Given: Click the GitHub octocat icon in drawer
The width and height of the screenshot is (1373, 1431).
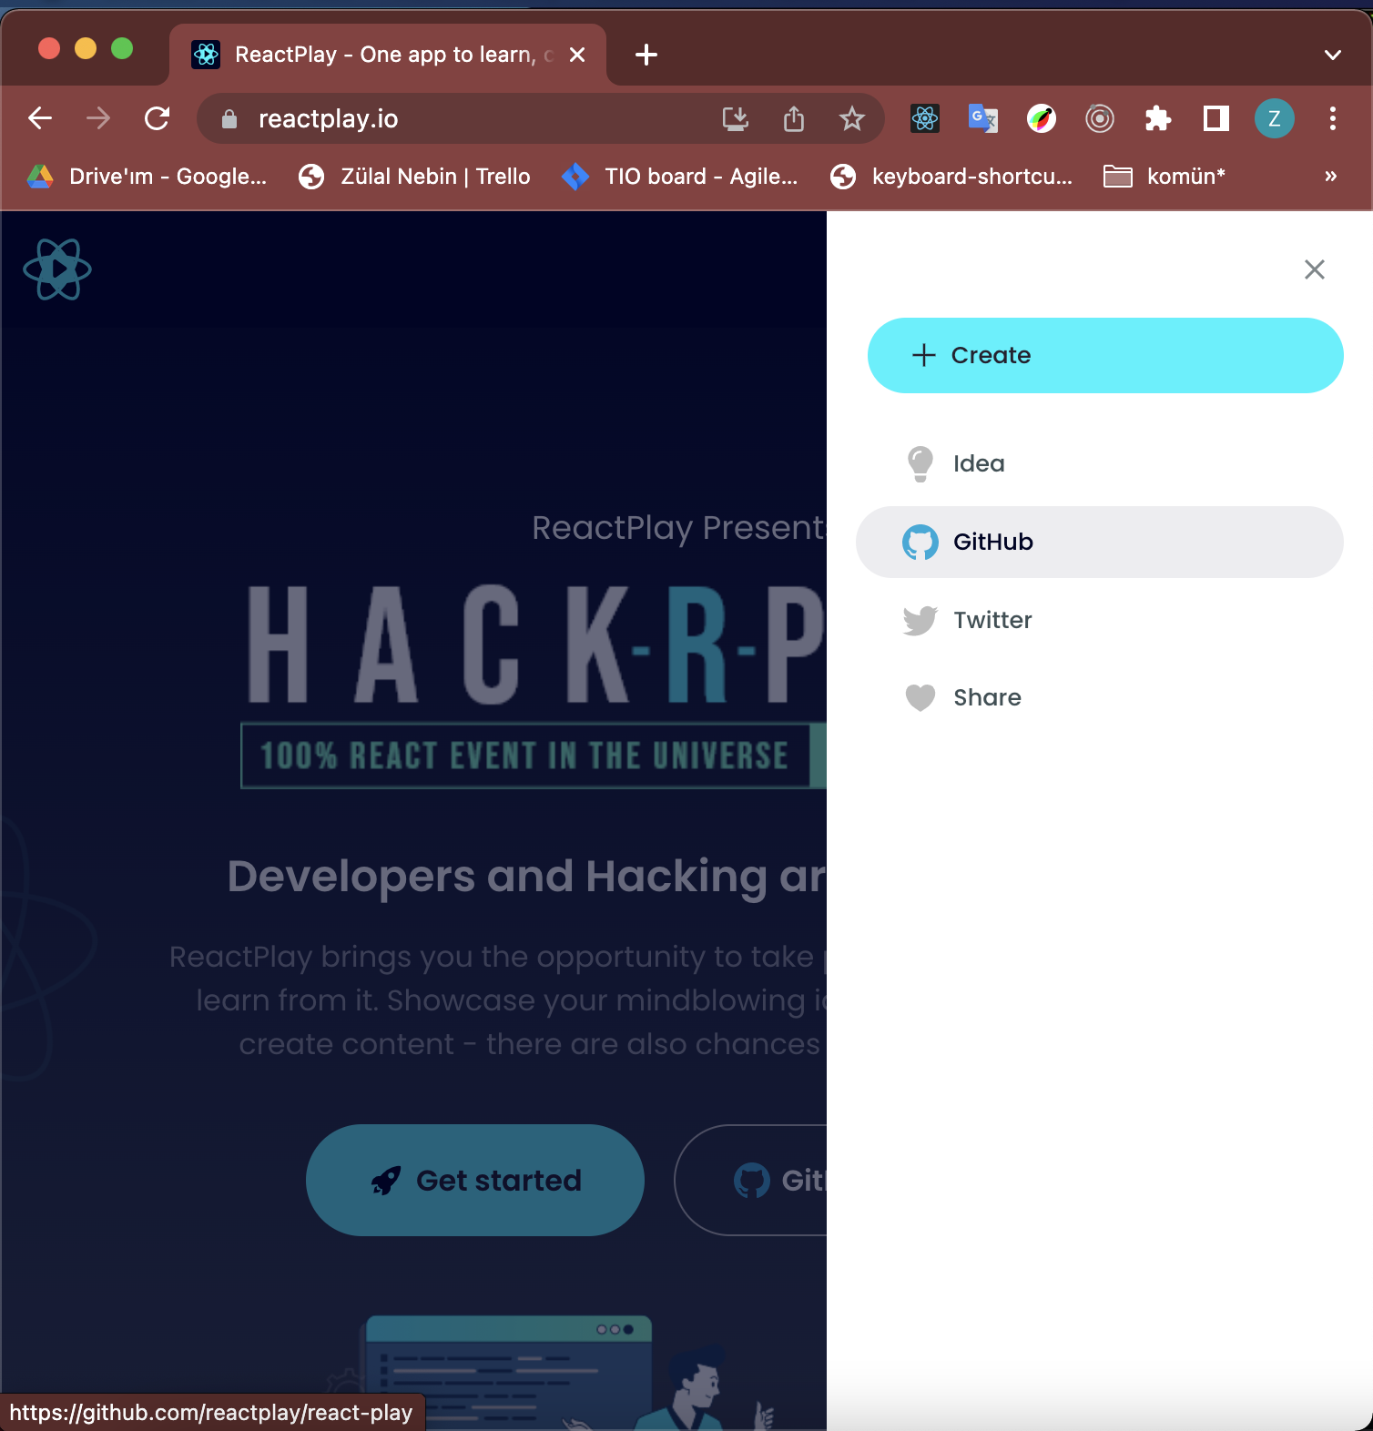Looking at the screenshot, I should (920, 542).
